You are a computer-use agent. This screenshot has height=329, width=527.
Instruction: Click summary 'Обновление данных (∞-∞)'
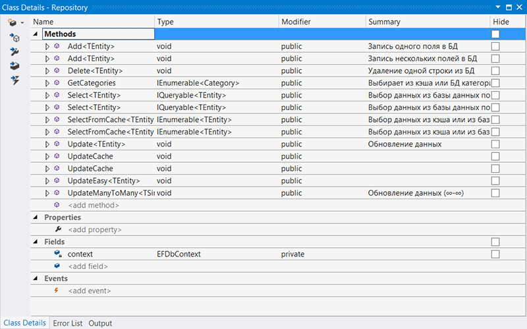click(416, 193)
